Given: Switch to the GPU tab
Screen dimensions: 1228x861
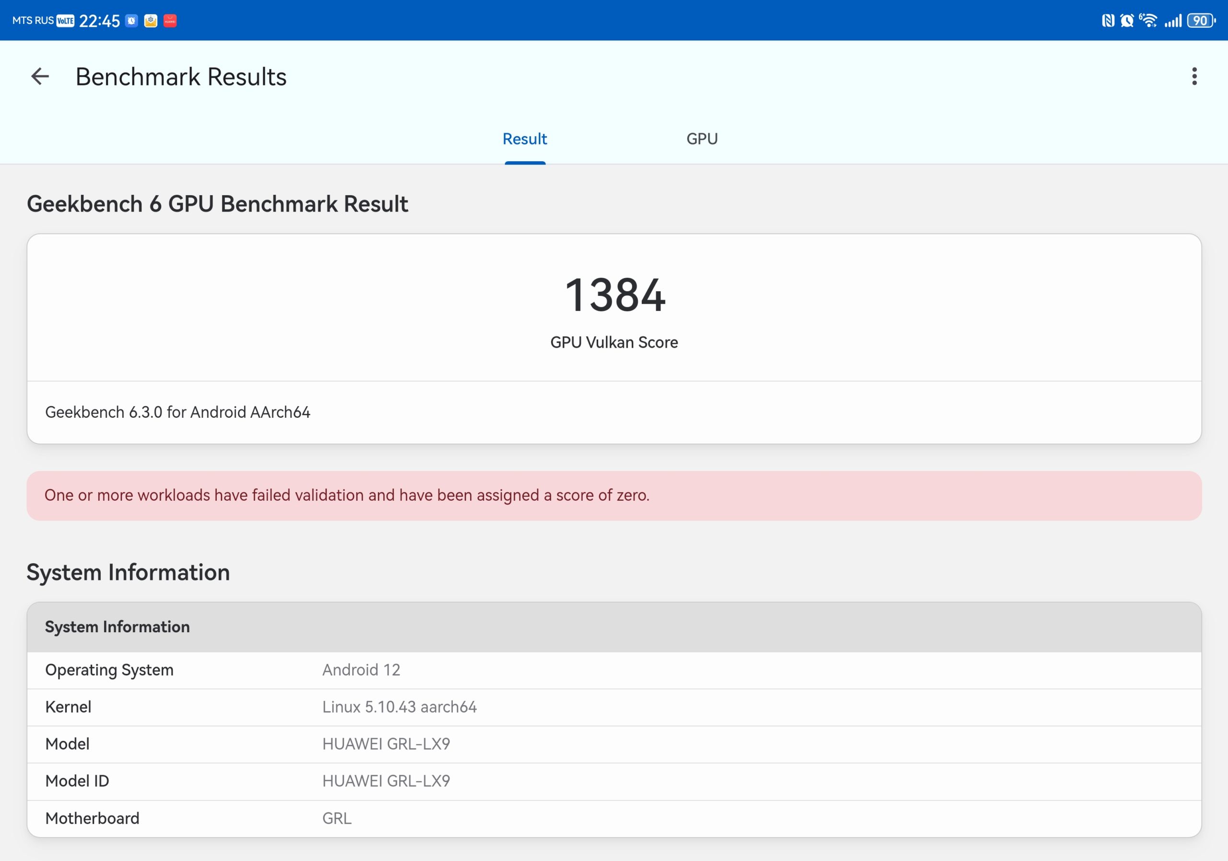Looking at the screenshot, I should (x=702, y=139).
